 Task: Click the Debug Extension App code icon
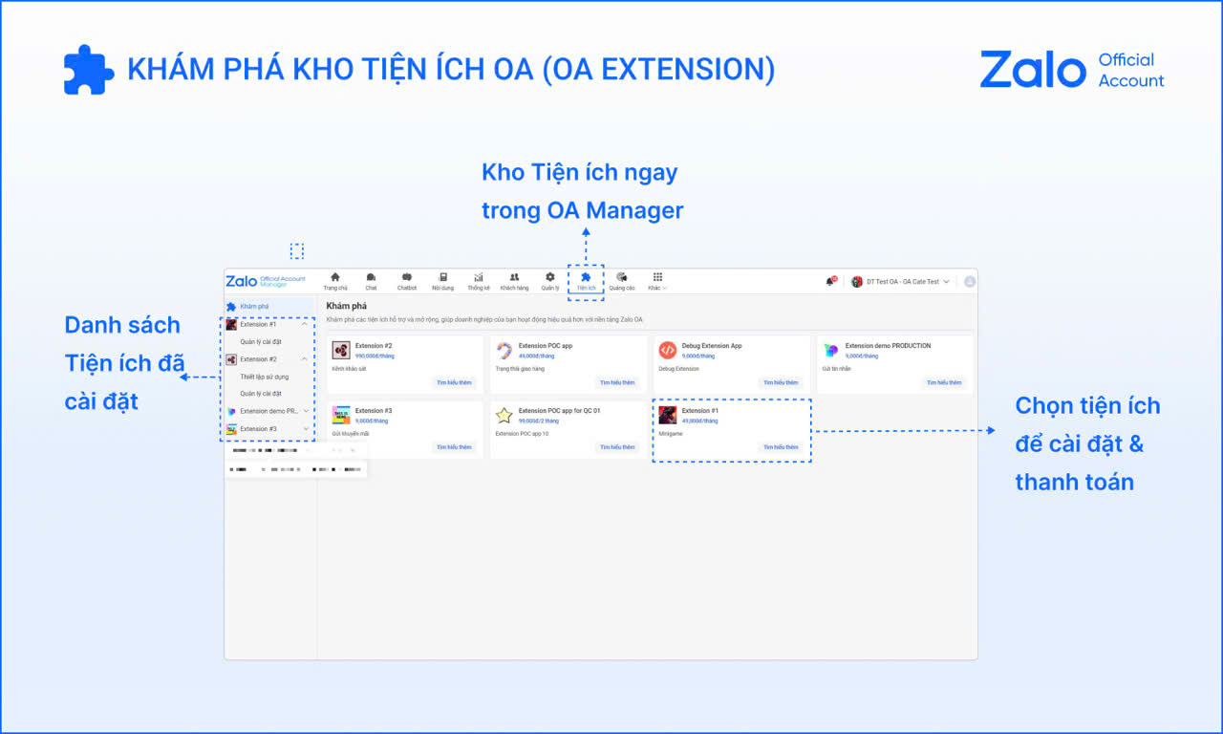click(668, 350)
